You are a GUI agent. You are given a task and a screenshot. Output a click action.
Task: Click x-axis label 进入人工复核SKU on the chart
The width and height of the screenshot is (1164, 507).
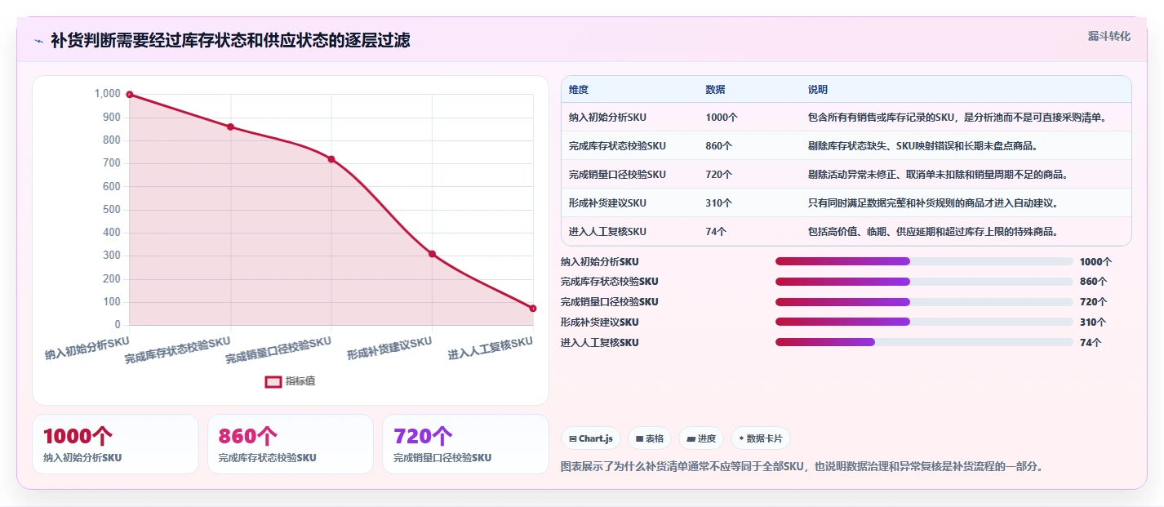tap(490, 349)
